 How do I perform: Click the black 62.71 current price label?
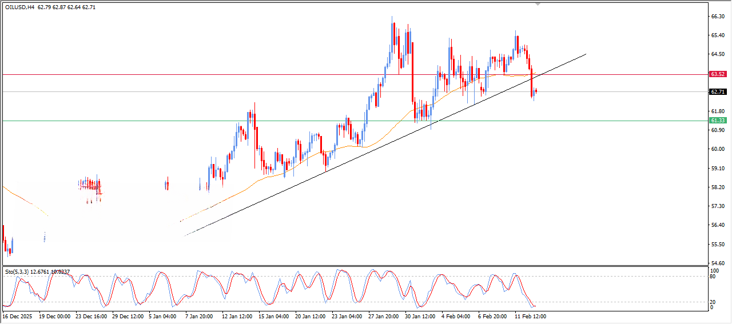click(x=718, y=92)
